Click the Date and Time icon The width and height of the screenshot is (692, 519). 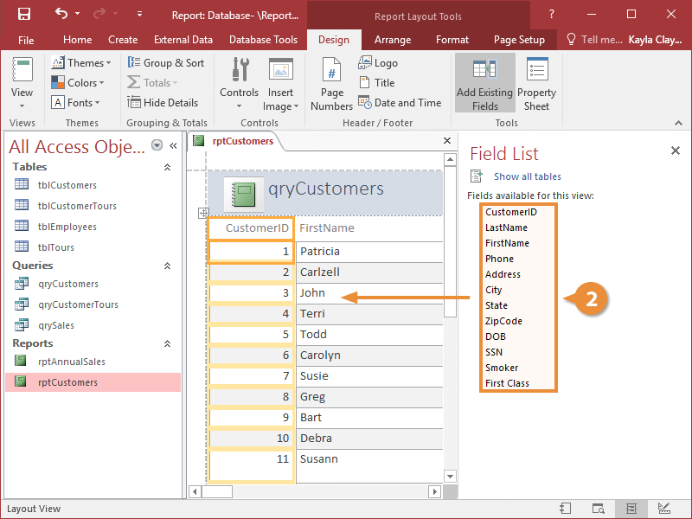click(x=366, y=103)
